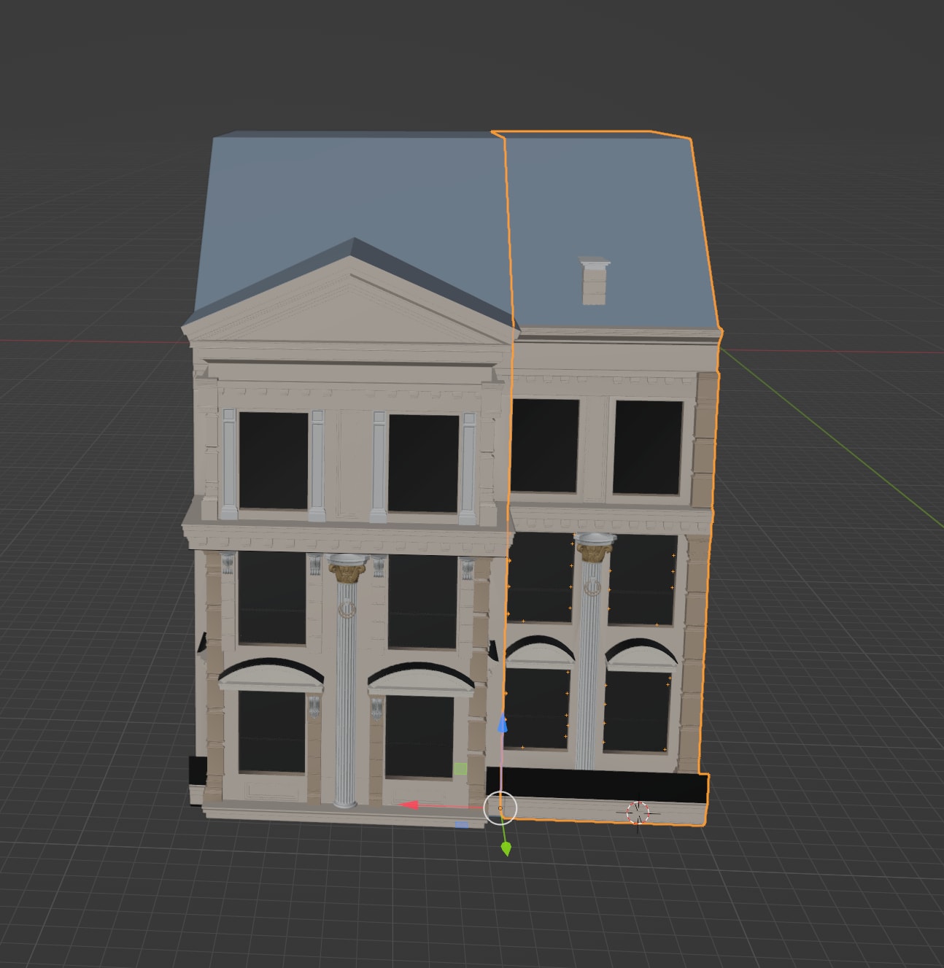Click the green square plane handle of gizmo
Screen dimensions: 944x968
pyautogui.click(x=460, y=769)
